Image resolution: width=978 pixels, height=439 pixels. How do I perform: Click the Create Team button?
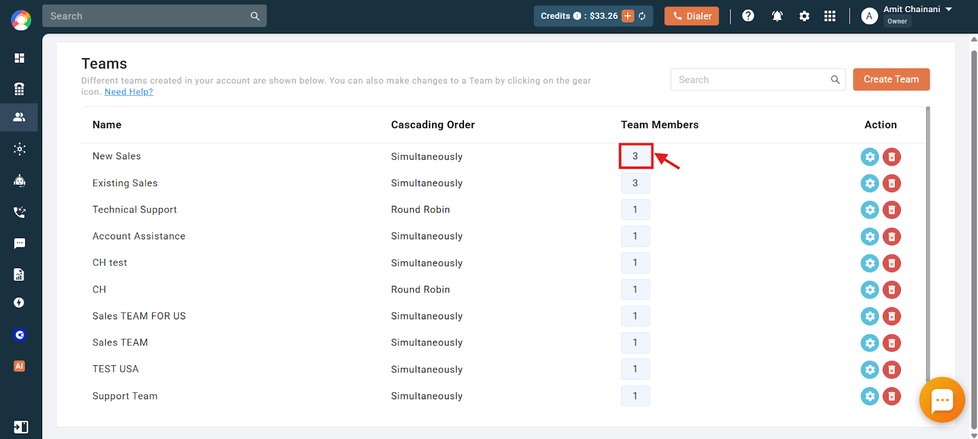[x=891, y=79]
